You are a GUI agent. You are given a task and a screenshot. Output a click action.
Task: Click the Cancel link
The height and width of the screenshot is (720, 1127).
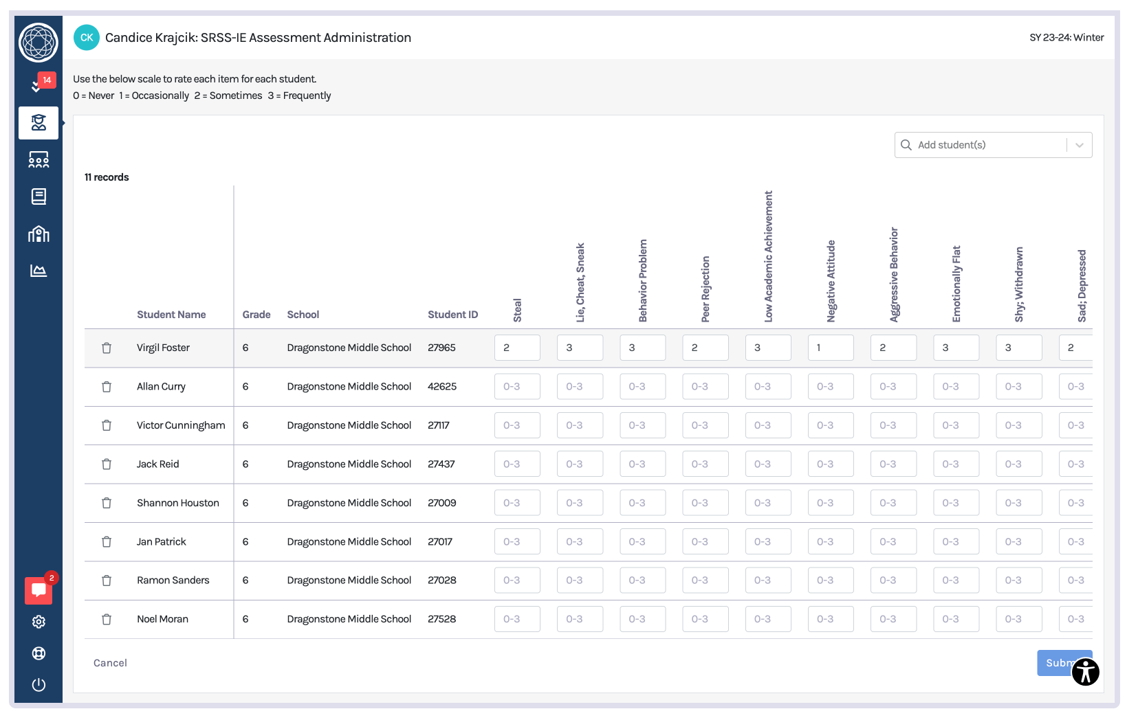pos(110,663)
